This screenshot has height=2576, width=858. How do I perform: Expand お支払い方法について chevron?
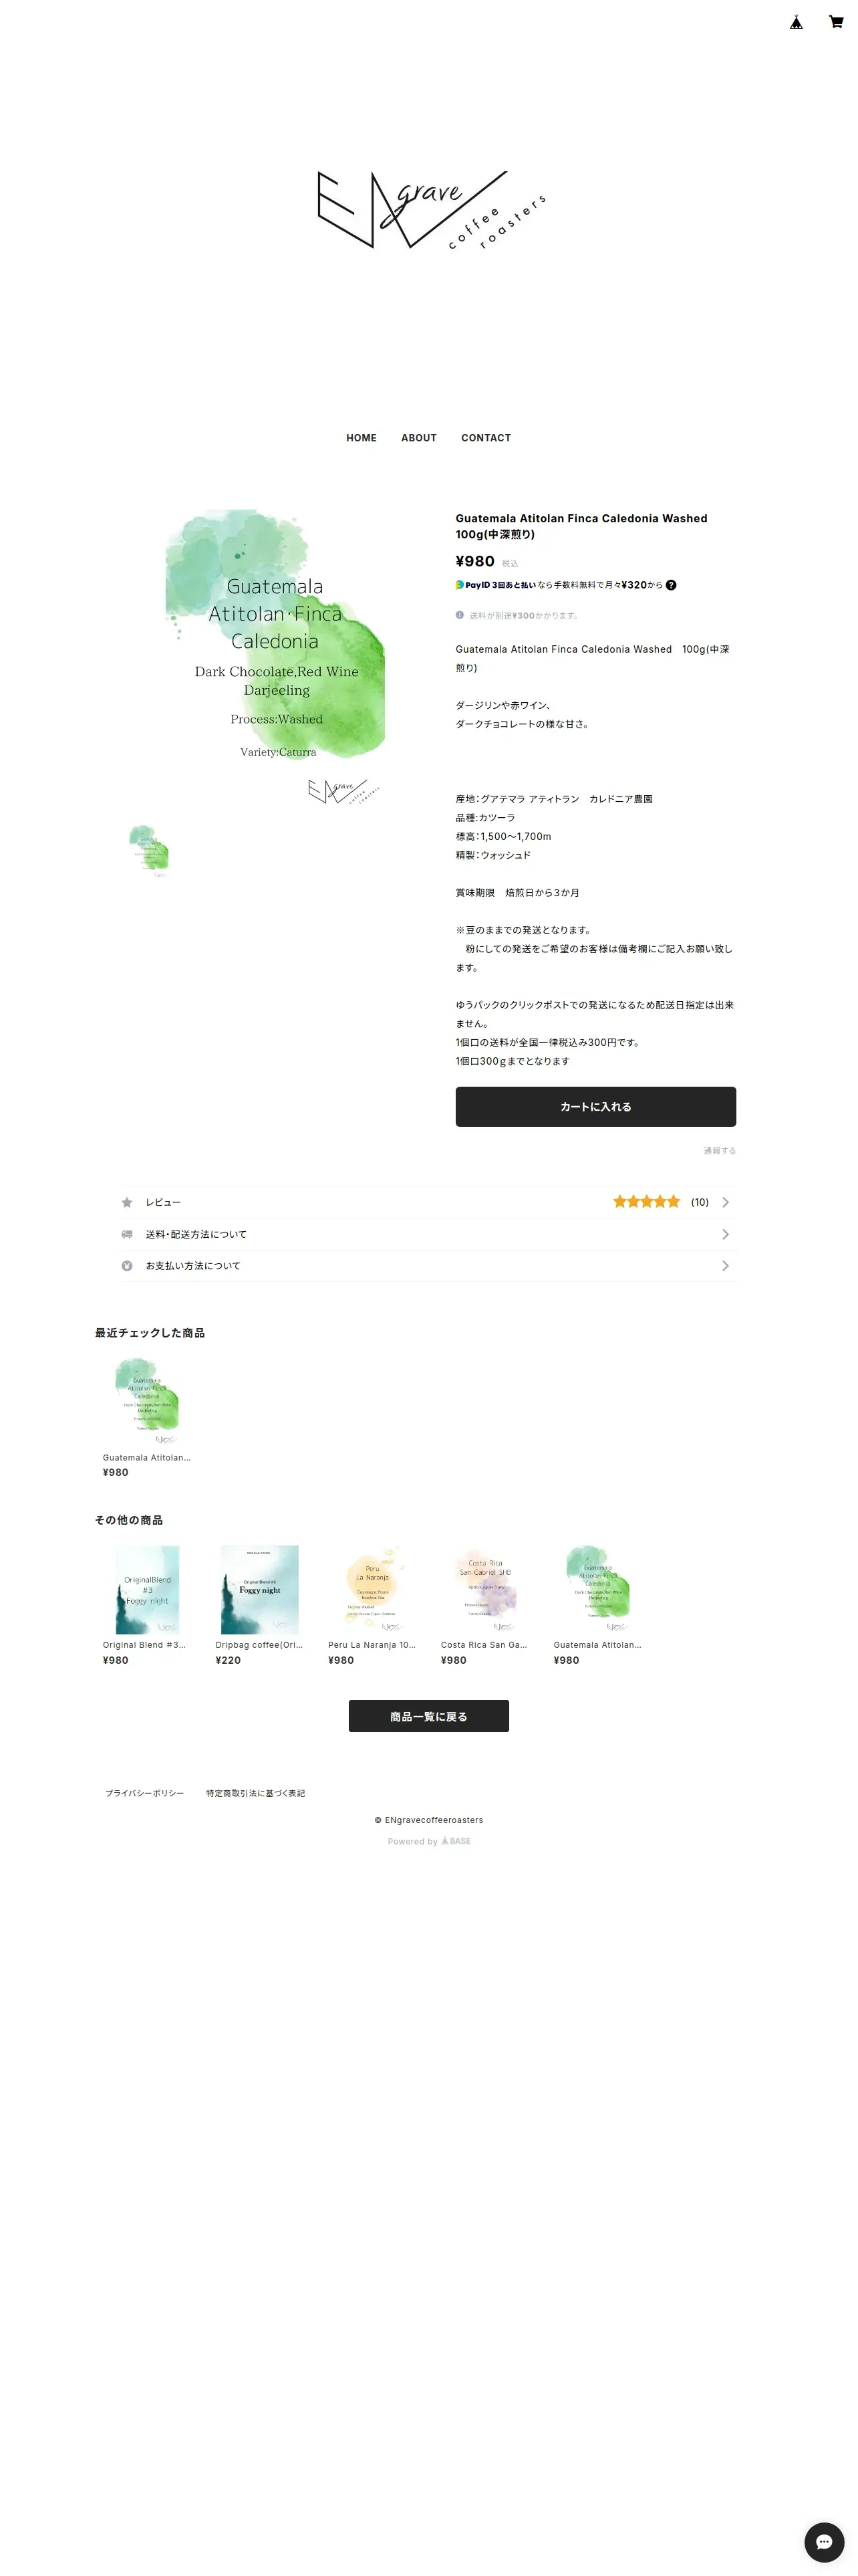[725, 1266]
